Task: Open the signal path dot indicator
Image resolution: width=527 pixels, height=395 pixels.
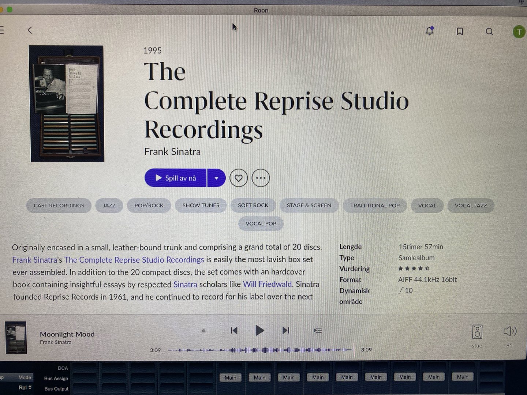Action: (203, 331)
